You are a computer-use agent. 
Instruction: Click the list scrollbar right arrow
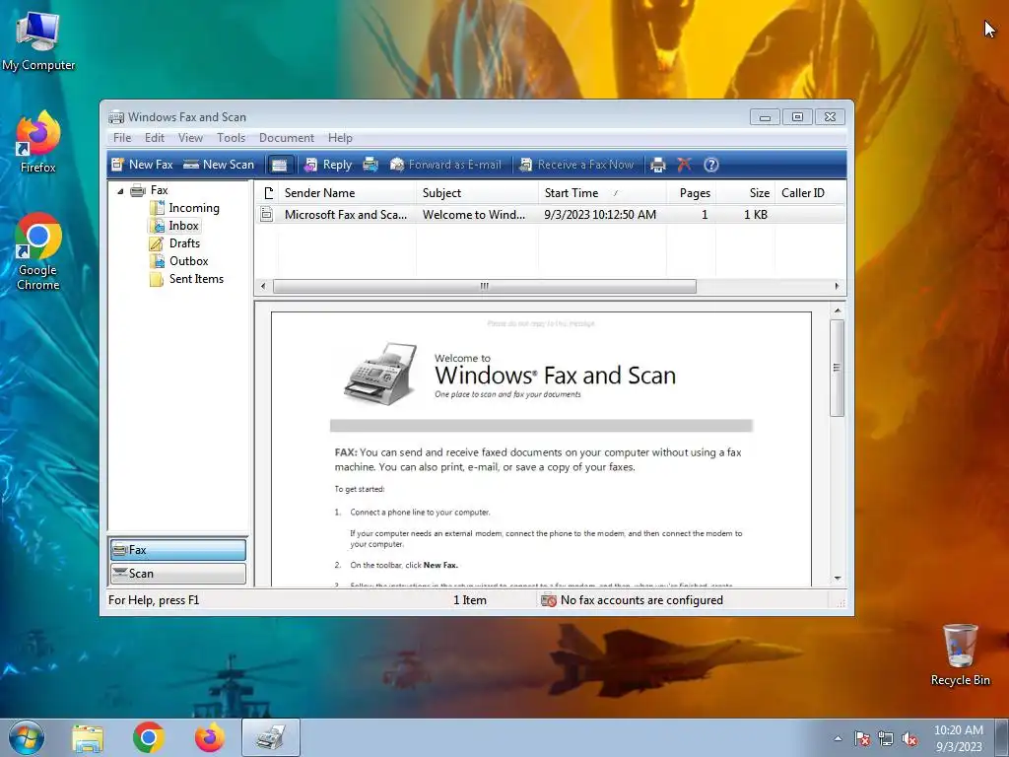point(838,286)
